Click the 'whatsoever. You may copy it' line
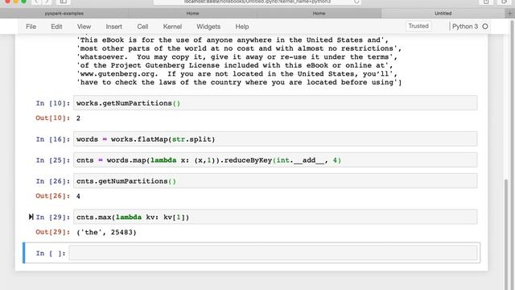This screenshot has width=515, height=290. [x=237, y=57]
